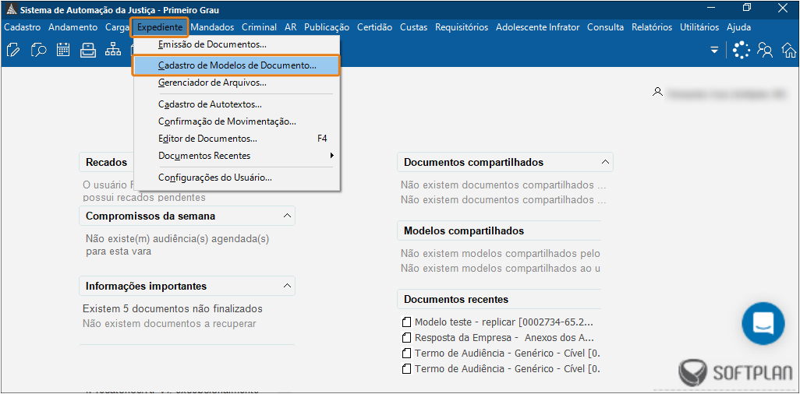Viewport: 800px width, 394px height.
Task: Click the application icon in title bar
Action: point(11,10)
